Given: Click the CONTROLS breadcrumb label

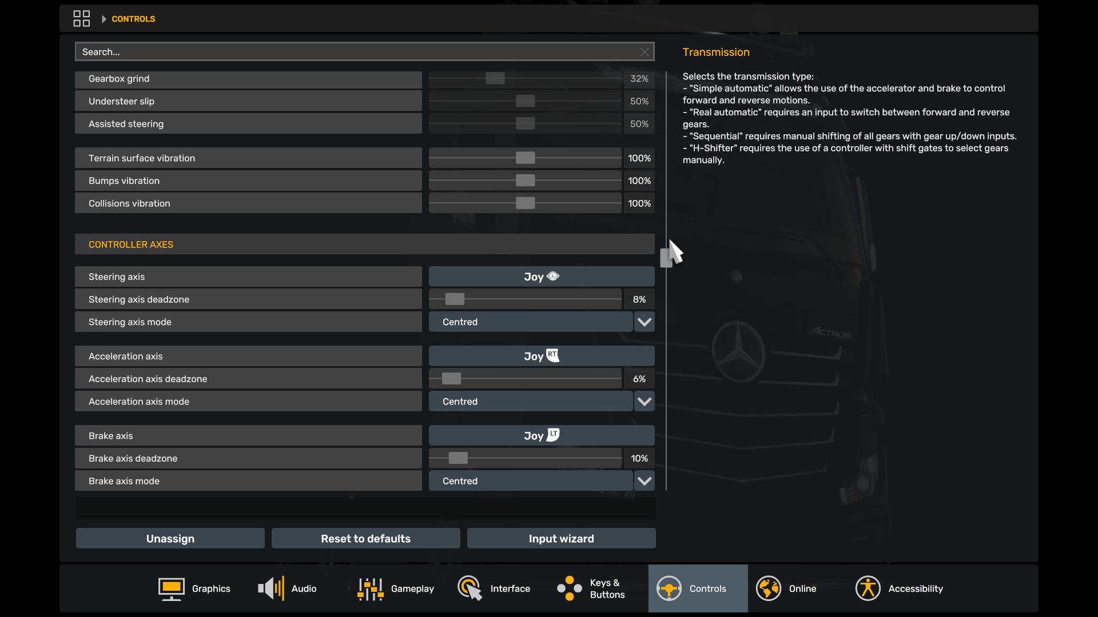Looking at the screenshot, I should tap(133, 19).
